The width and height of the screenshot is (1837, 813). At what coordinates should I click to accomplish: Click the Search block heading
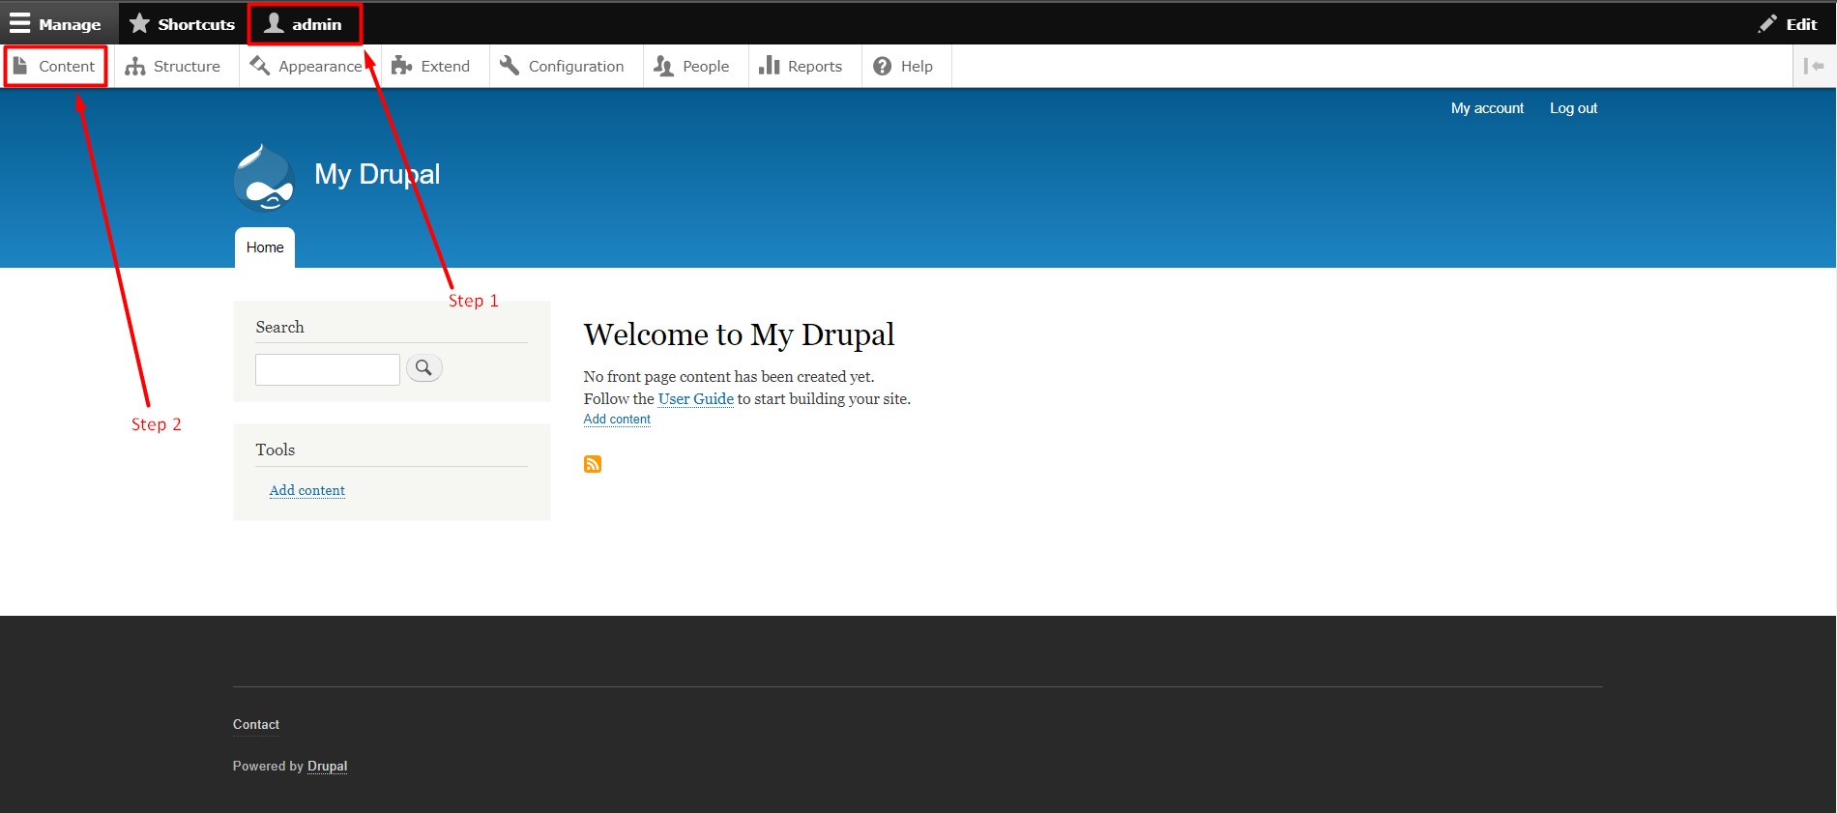[x=279, y=327]
